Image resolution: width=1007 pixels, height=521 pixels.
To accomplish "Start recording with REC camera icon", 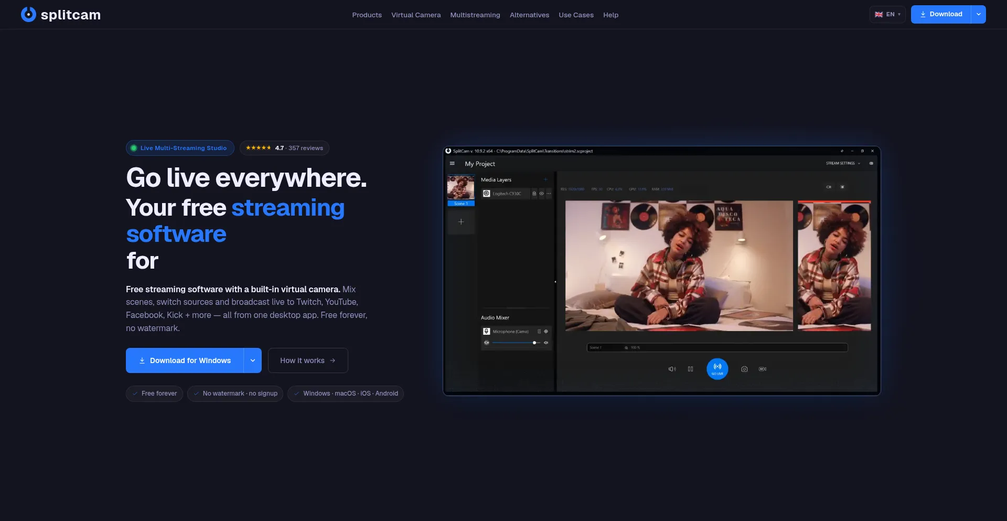I will pyautogui.click(x=763, y=369).
